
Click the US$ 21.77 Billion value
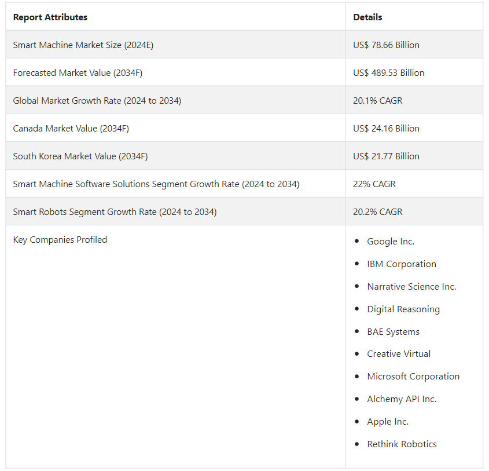tap(386, 156)
